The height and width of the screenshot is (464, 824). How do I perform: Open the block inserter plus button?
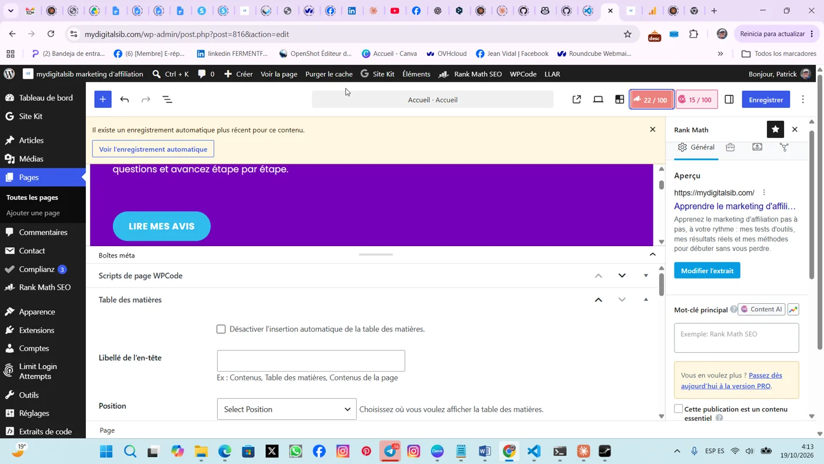click(x=102, y=100)
